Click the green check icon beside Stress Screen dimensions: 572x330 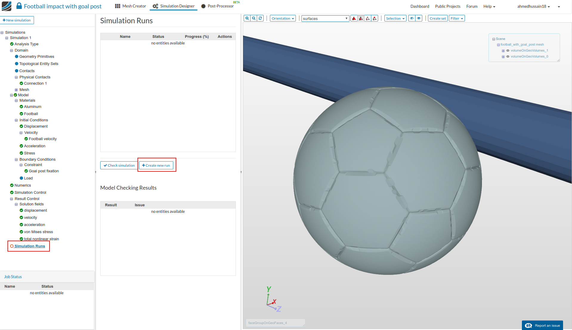(x=21, y=153)
